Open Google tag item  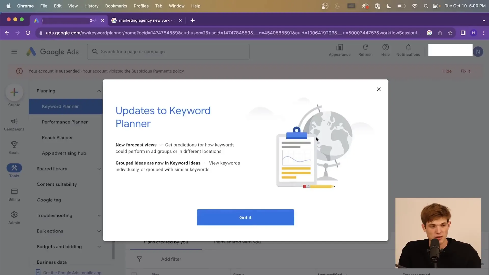pyautogui.click(x=49, y=200)
